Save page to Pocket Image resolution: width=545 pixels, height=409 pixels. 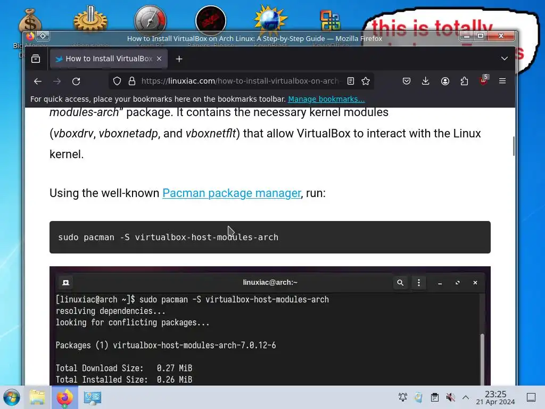[406, 81]
